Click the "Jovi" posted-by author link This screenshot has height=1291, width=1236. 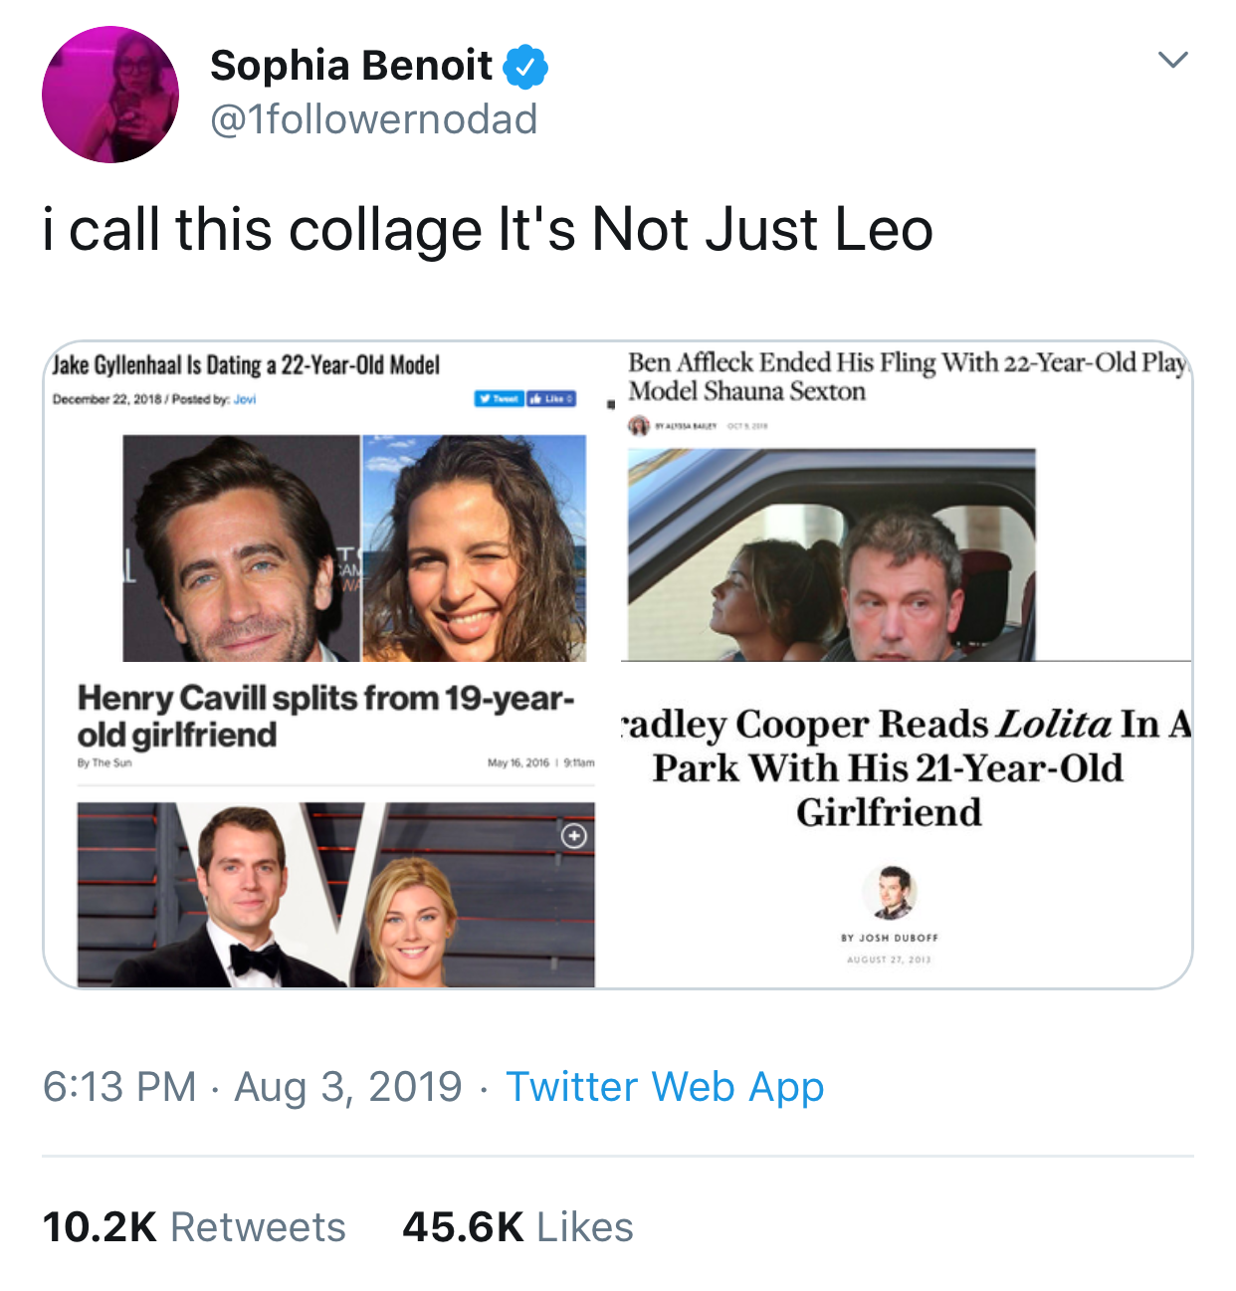(x=244, y=399)
